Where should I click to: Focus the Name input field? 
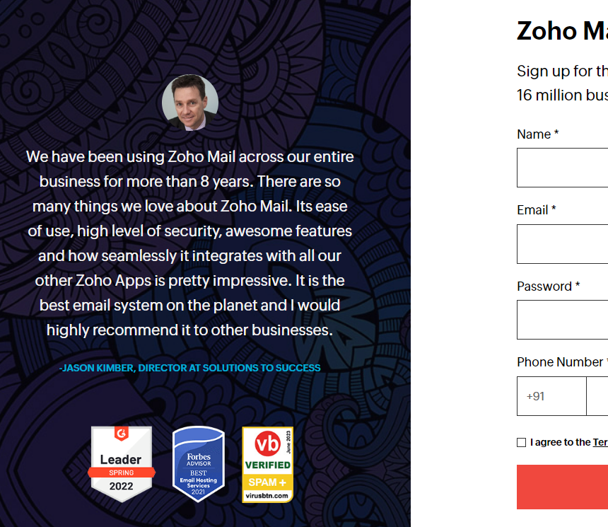[562, 168]
